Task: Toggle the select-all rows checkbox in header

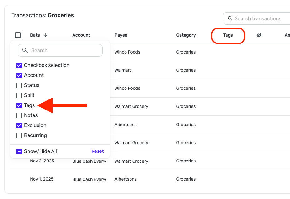Action: tap(18, 35)
